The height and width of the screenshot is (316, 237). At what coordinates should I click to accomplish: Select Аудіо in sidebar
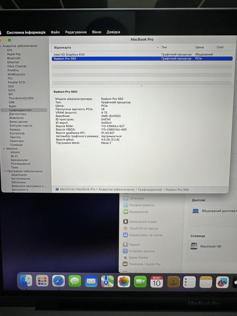tap(13, 106)
